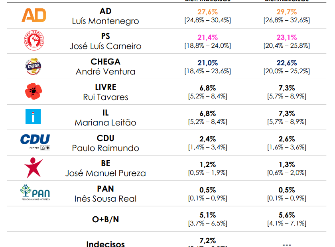Click the blue IL party icon
Viewport: 335px width, 247px height.
pos(33,117)
